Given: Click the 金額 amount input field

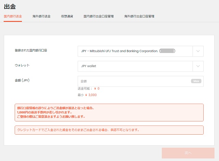Looking at the screenshot, I should pos(133,81).
